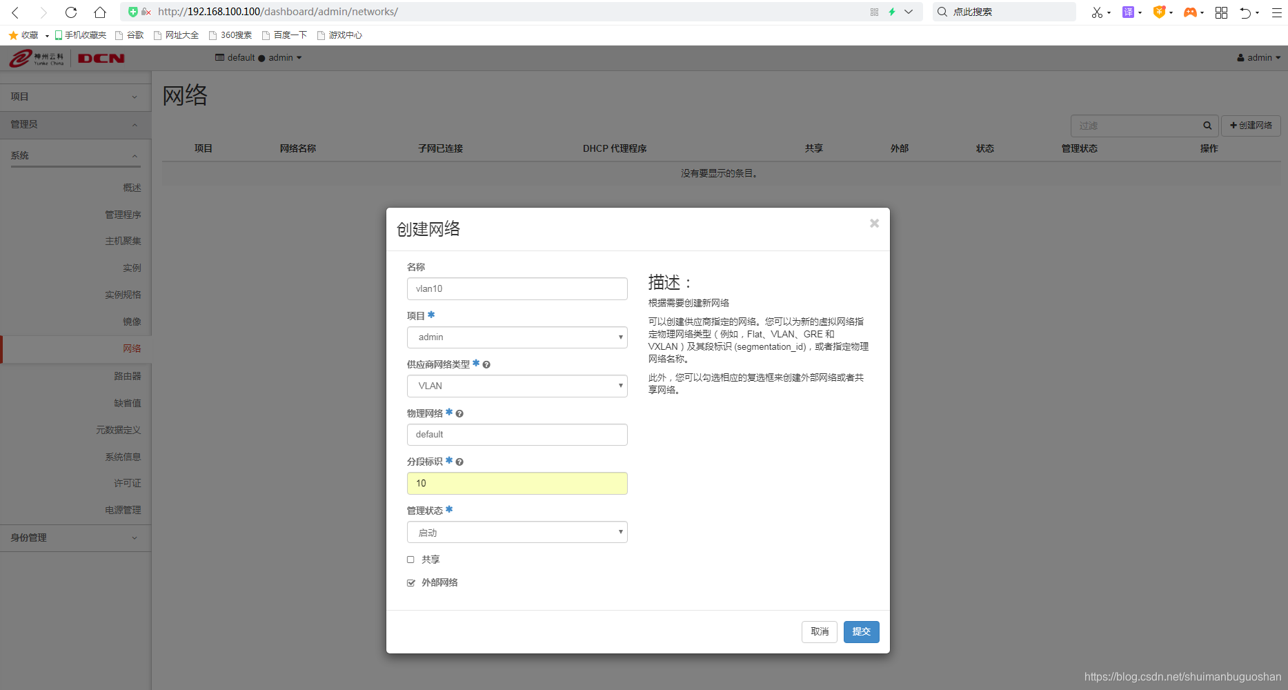Uncheck the 外部网络 checkbox
This screenshot has width=1288, height=690.
[411, 582]
